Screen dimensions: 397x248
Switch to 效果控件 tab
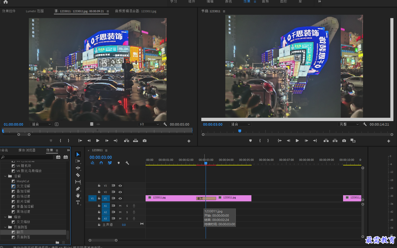tap(9, 11)
